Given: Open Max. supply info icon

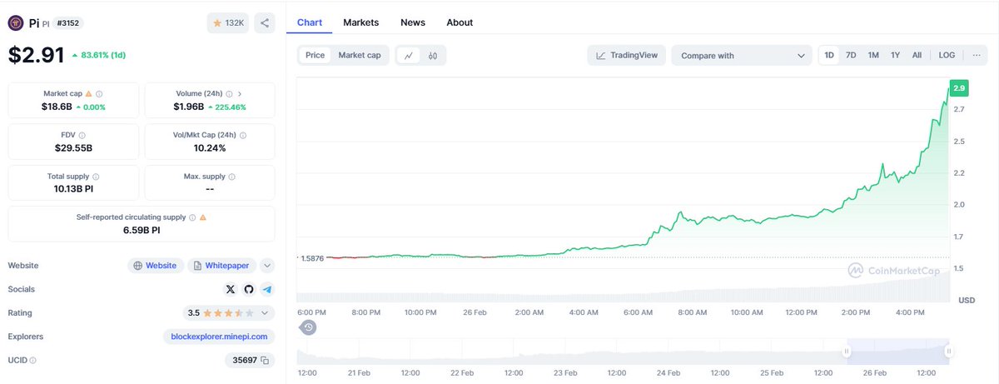Looking at the screenshot, I should pos(231,177).
